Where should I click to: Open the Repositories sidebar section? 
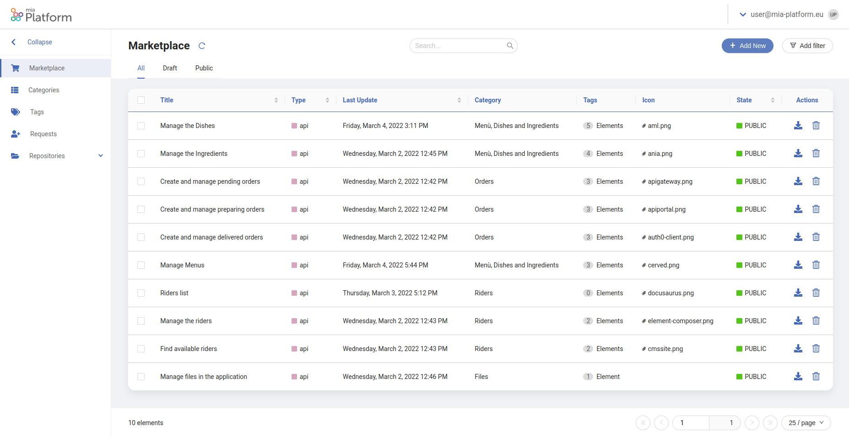coord(47,155)
